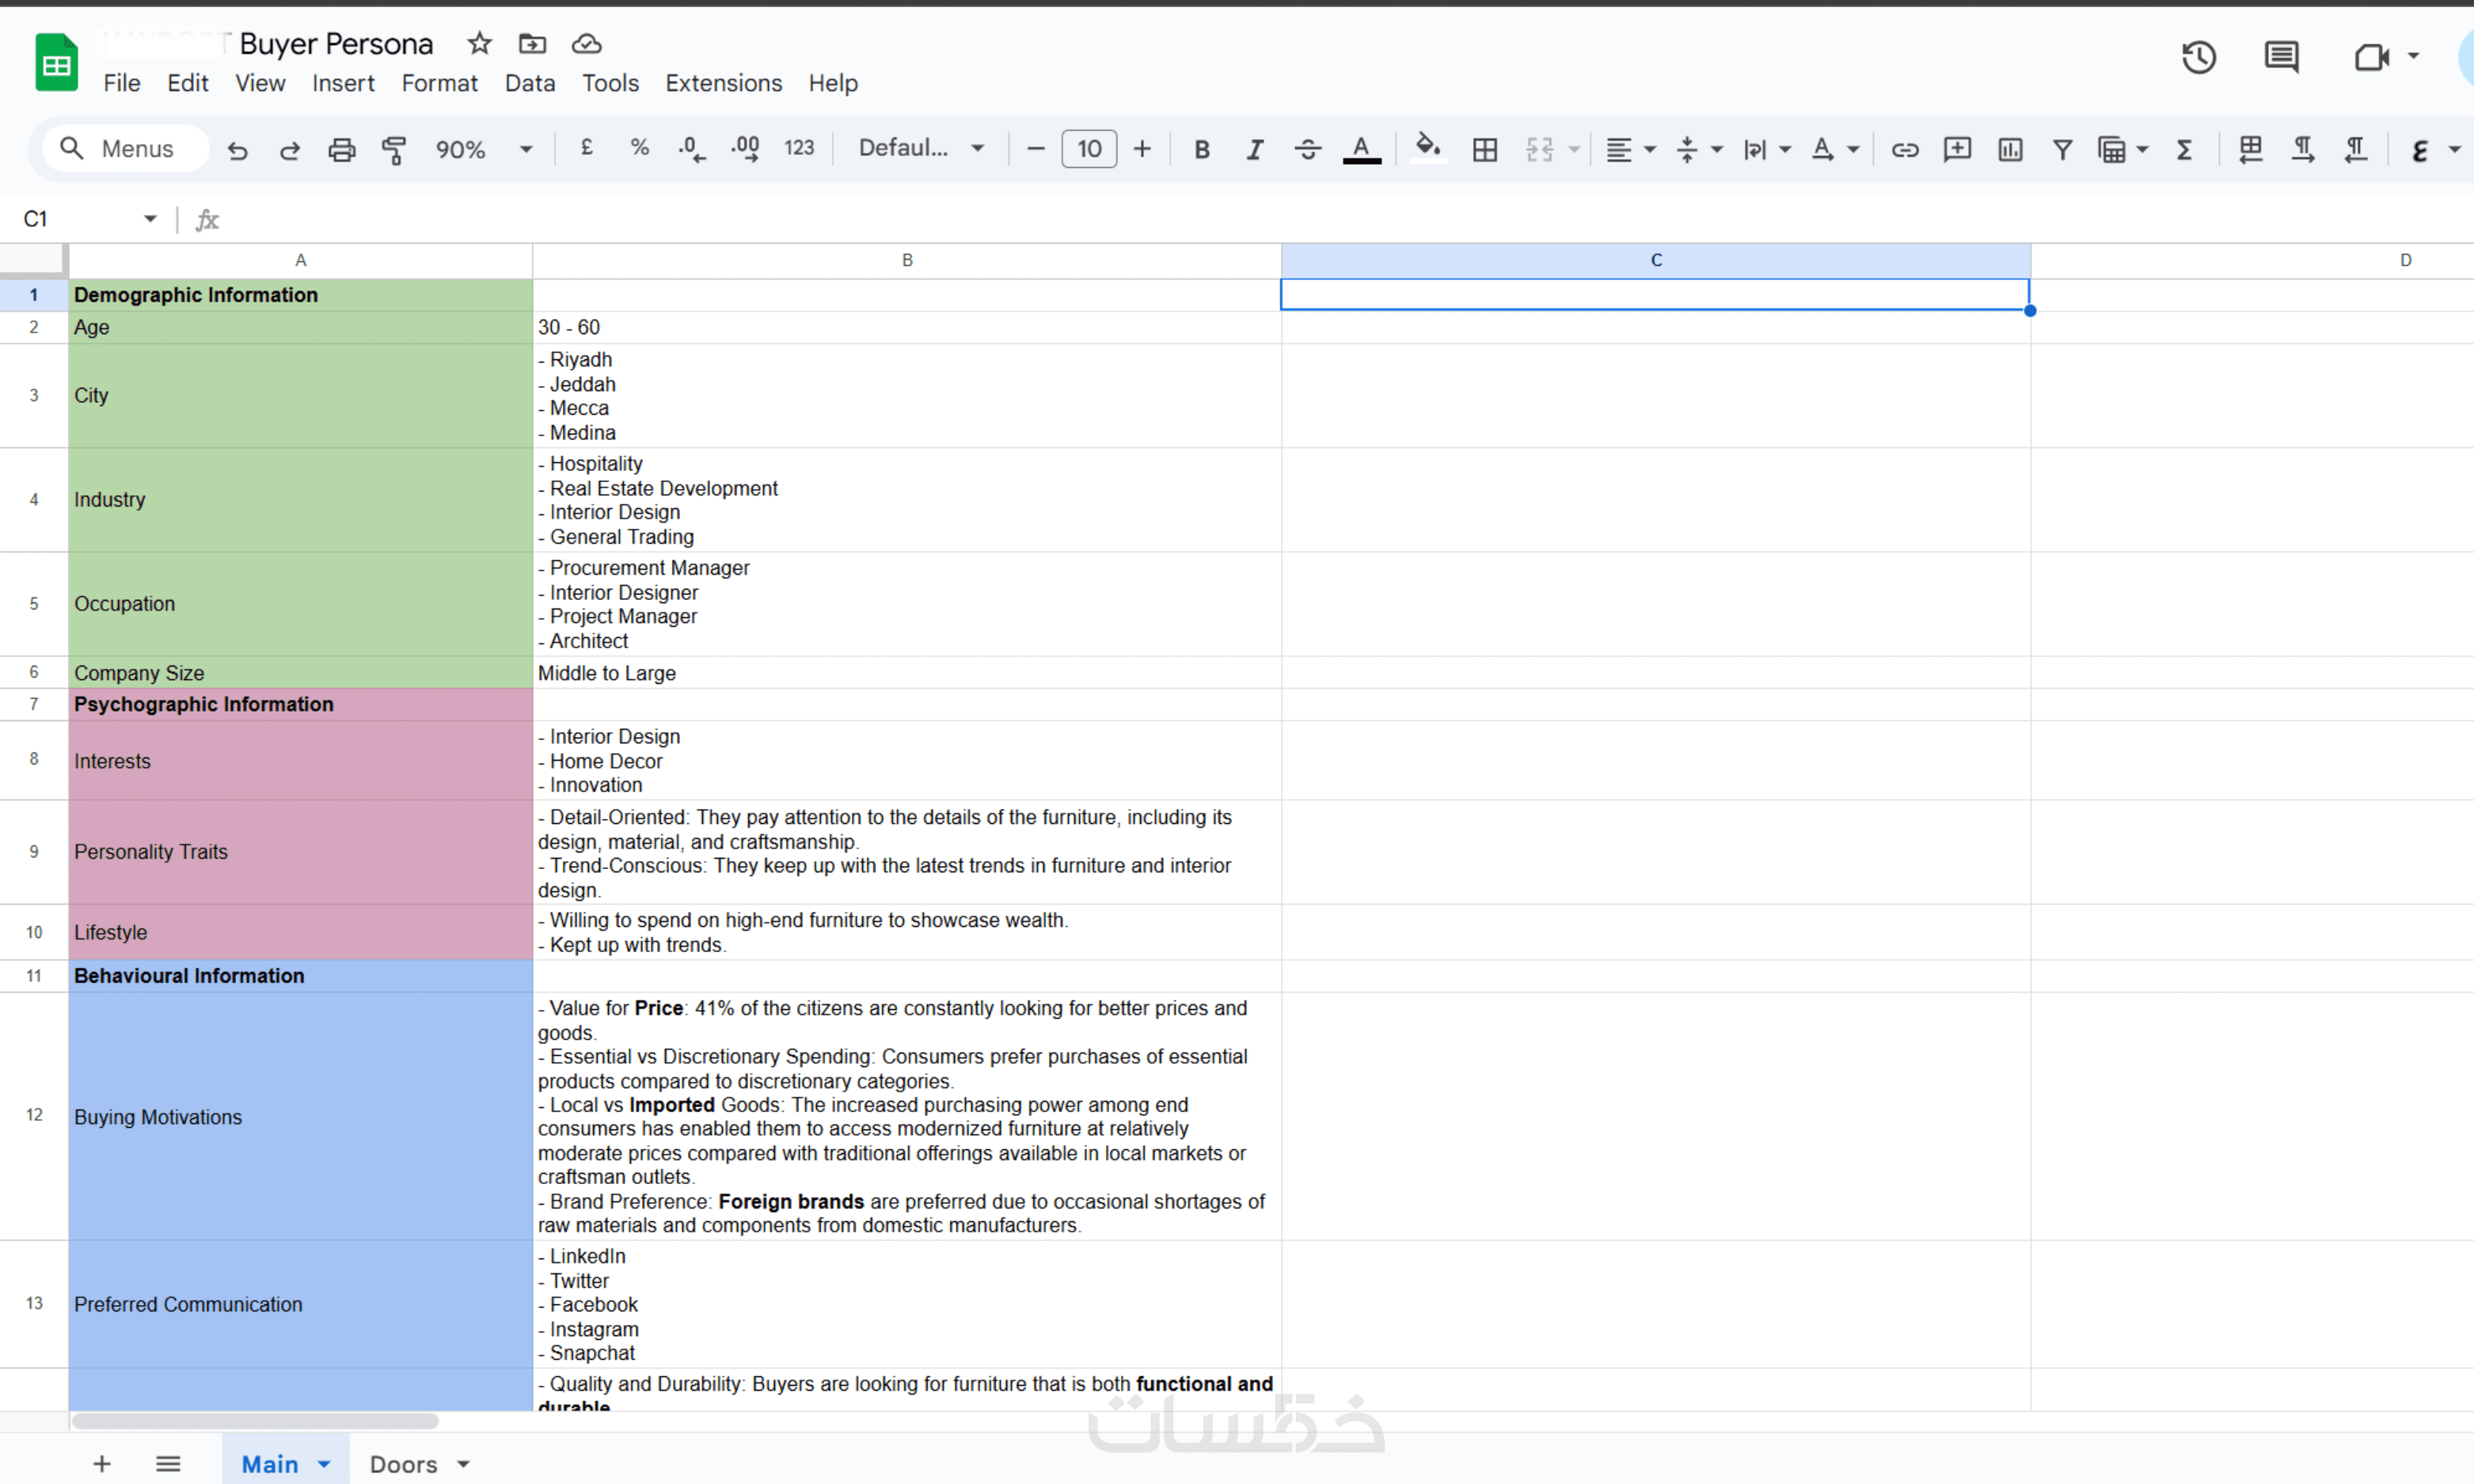Toggle bold formatting
Image resolution: width=2474 pixels, height=1484 pixels.
point(1202,150)
